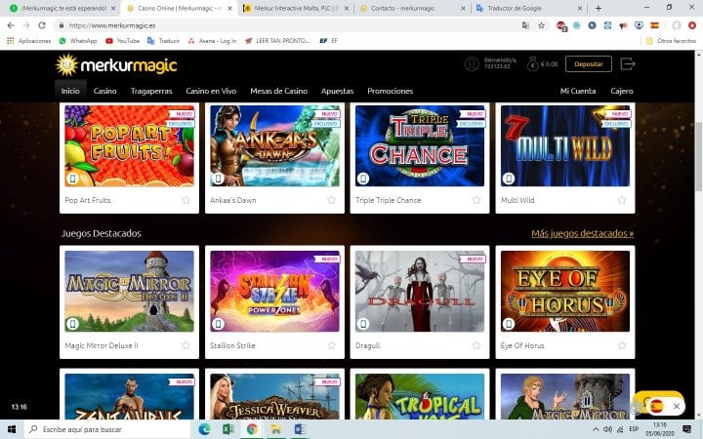Open the Apuestas section
The image size is (703, 439).
[x=337, y=91]
